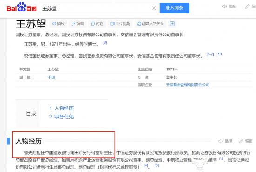Screen dimensions: 256x172
Task: Click the 编辑 pencil button beside title
Action: (78, 24)
